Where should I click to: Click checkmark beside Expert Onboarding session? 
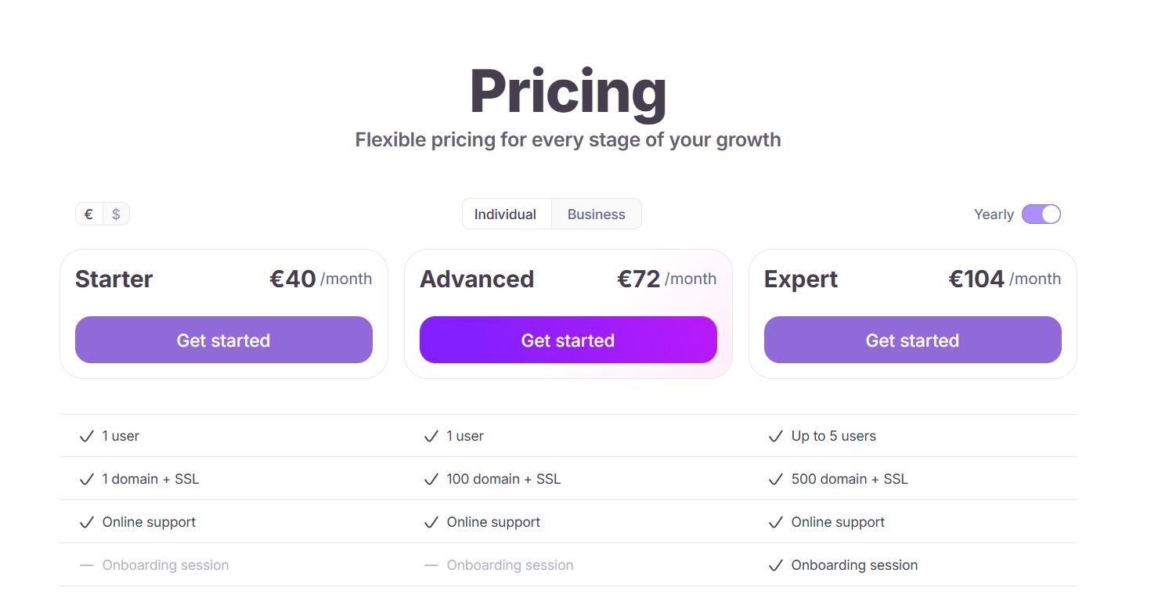point(776,565)
